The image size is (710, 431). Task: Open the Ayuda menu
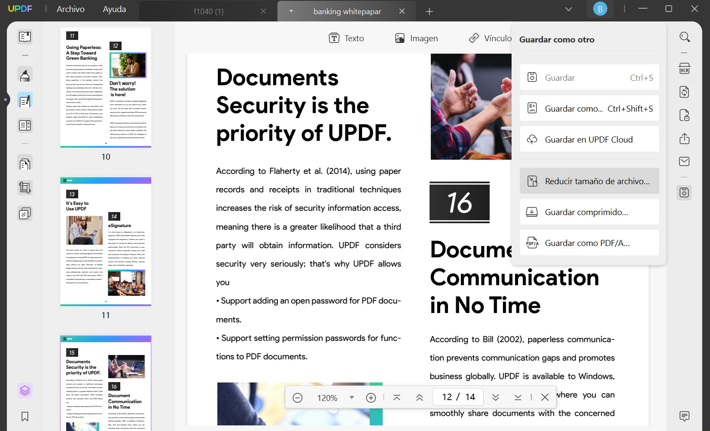coord(114,9)
